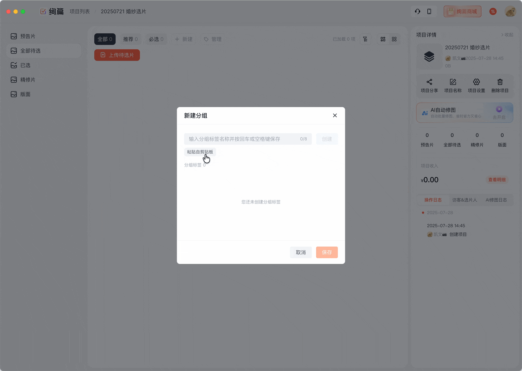Screen dimensions: 522x371
Task: Click the project layers thumbnail
Action: tap(429, 56)
